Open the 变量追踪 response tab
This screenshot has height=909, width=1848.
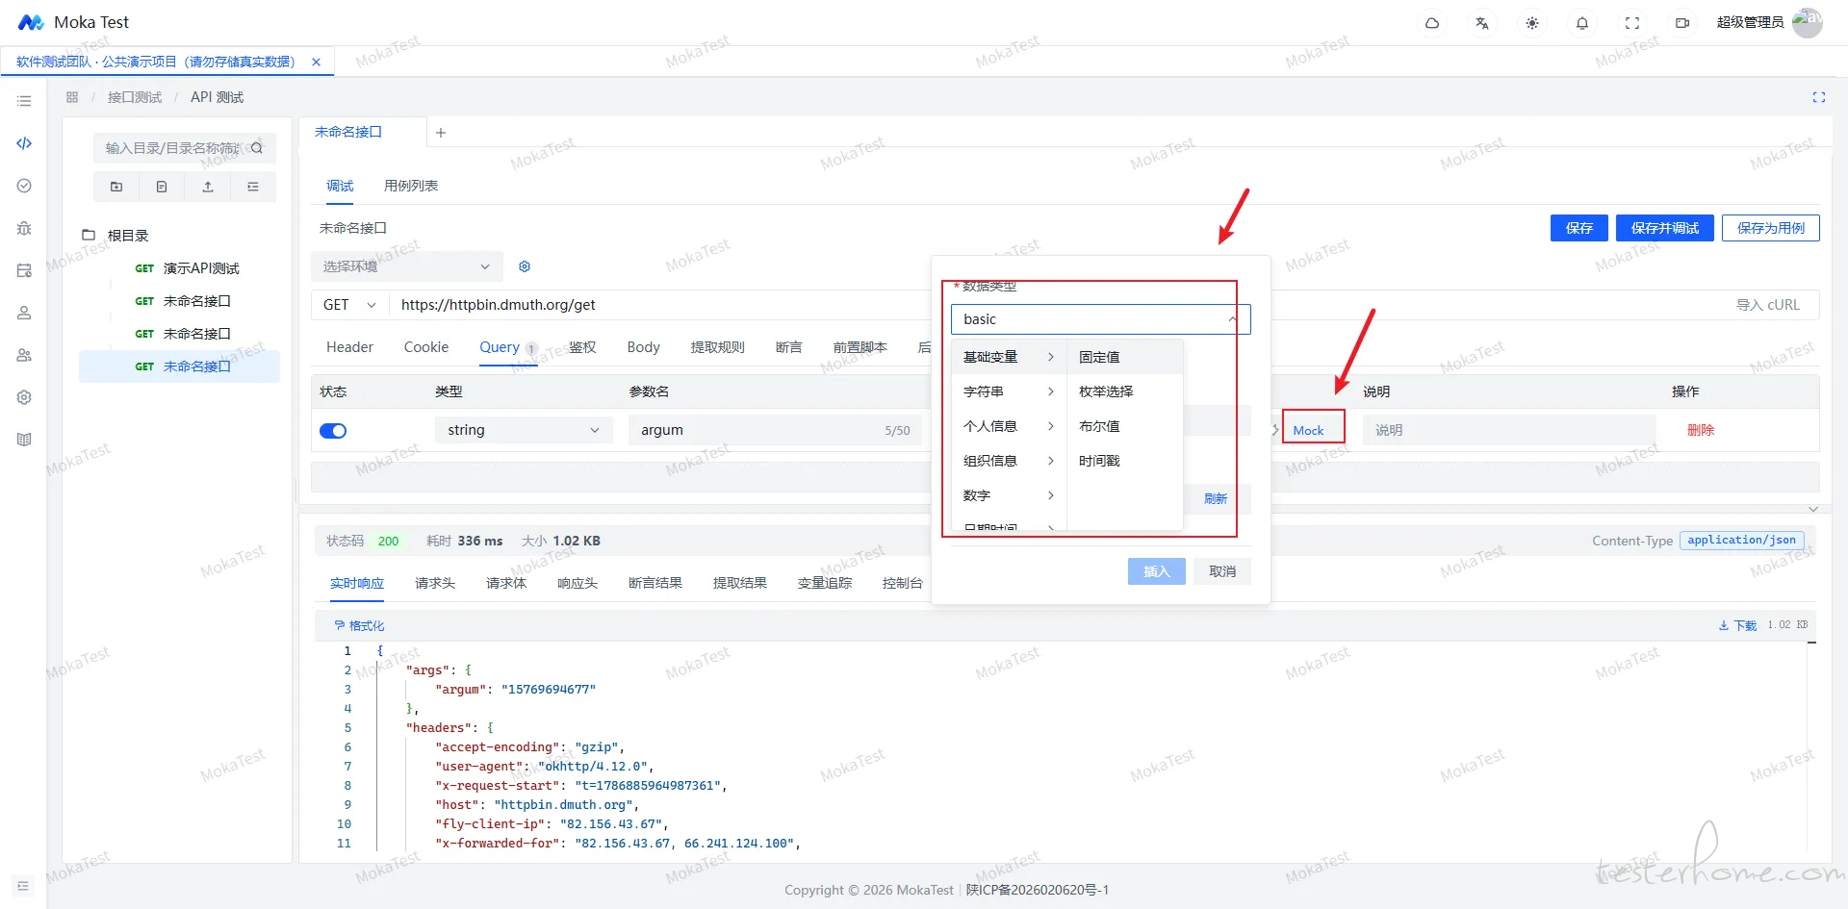click(x=825, y=583)
